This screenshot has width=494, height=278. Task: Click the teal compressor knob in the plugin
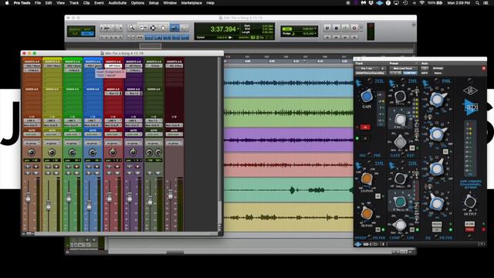click(400, 201)
